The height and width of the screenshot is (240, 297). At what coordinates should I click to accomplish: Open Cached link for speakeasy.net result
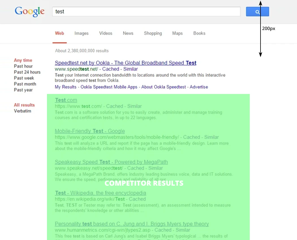[135, 168]
